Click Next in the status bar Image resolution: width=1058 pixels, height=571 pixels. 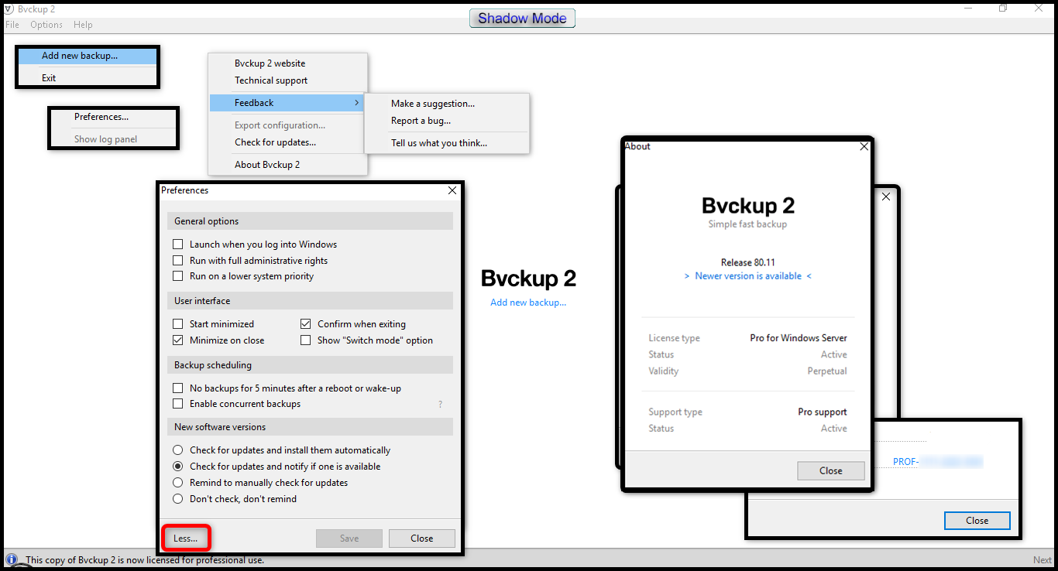click(1043, 560)
